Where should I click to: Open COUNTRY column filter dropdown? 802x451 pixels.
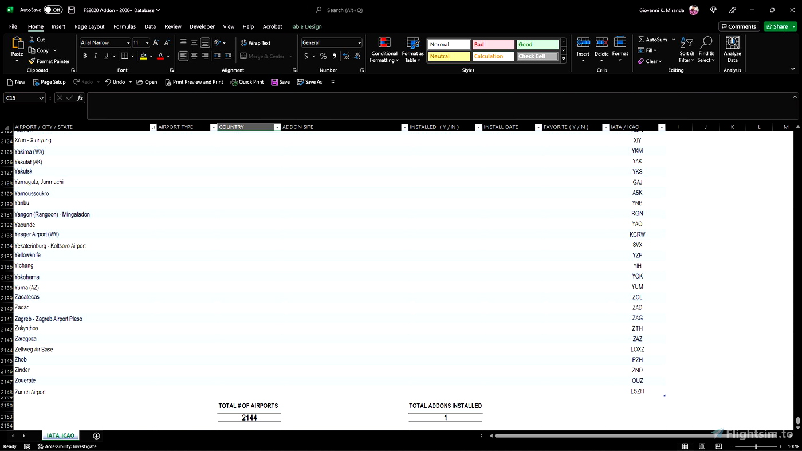277,127
